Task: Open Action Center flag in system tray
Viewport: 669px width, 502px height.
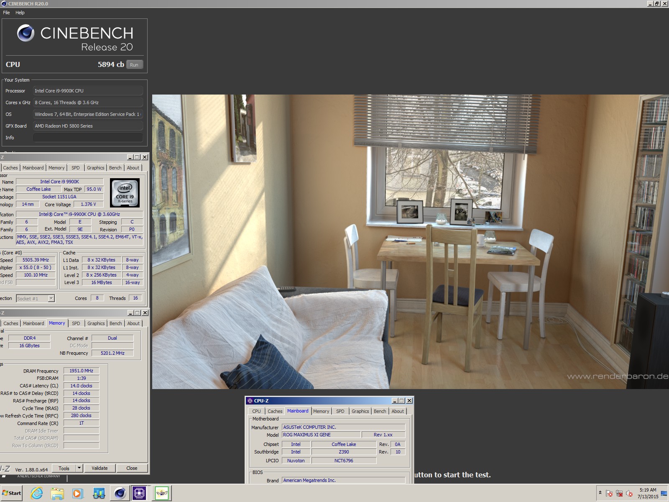Action: (x=609, y=494)
